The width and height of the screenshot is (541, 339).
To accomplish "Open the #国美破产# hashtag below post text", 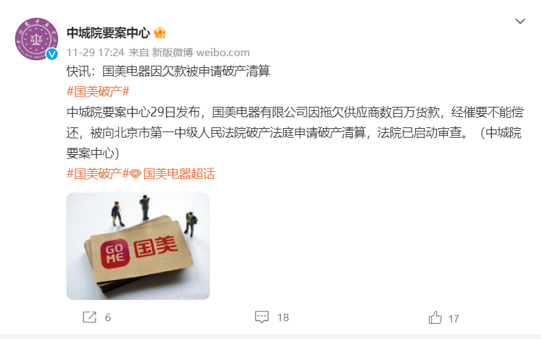I will (x=98, y=174).
